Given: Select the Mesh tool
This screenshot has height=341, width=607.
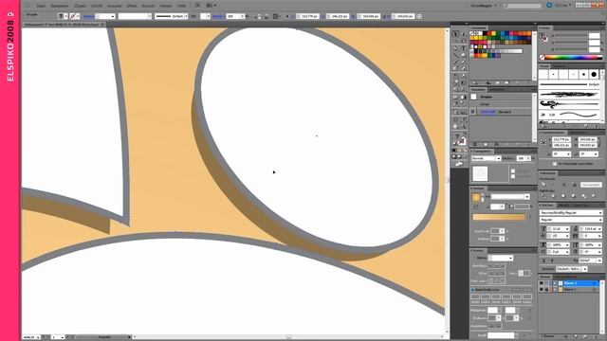Looking at the screenshot, I should coord(455,97).
